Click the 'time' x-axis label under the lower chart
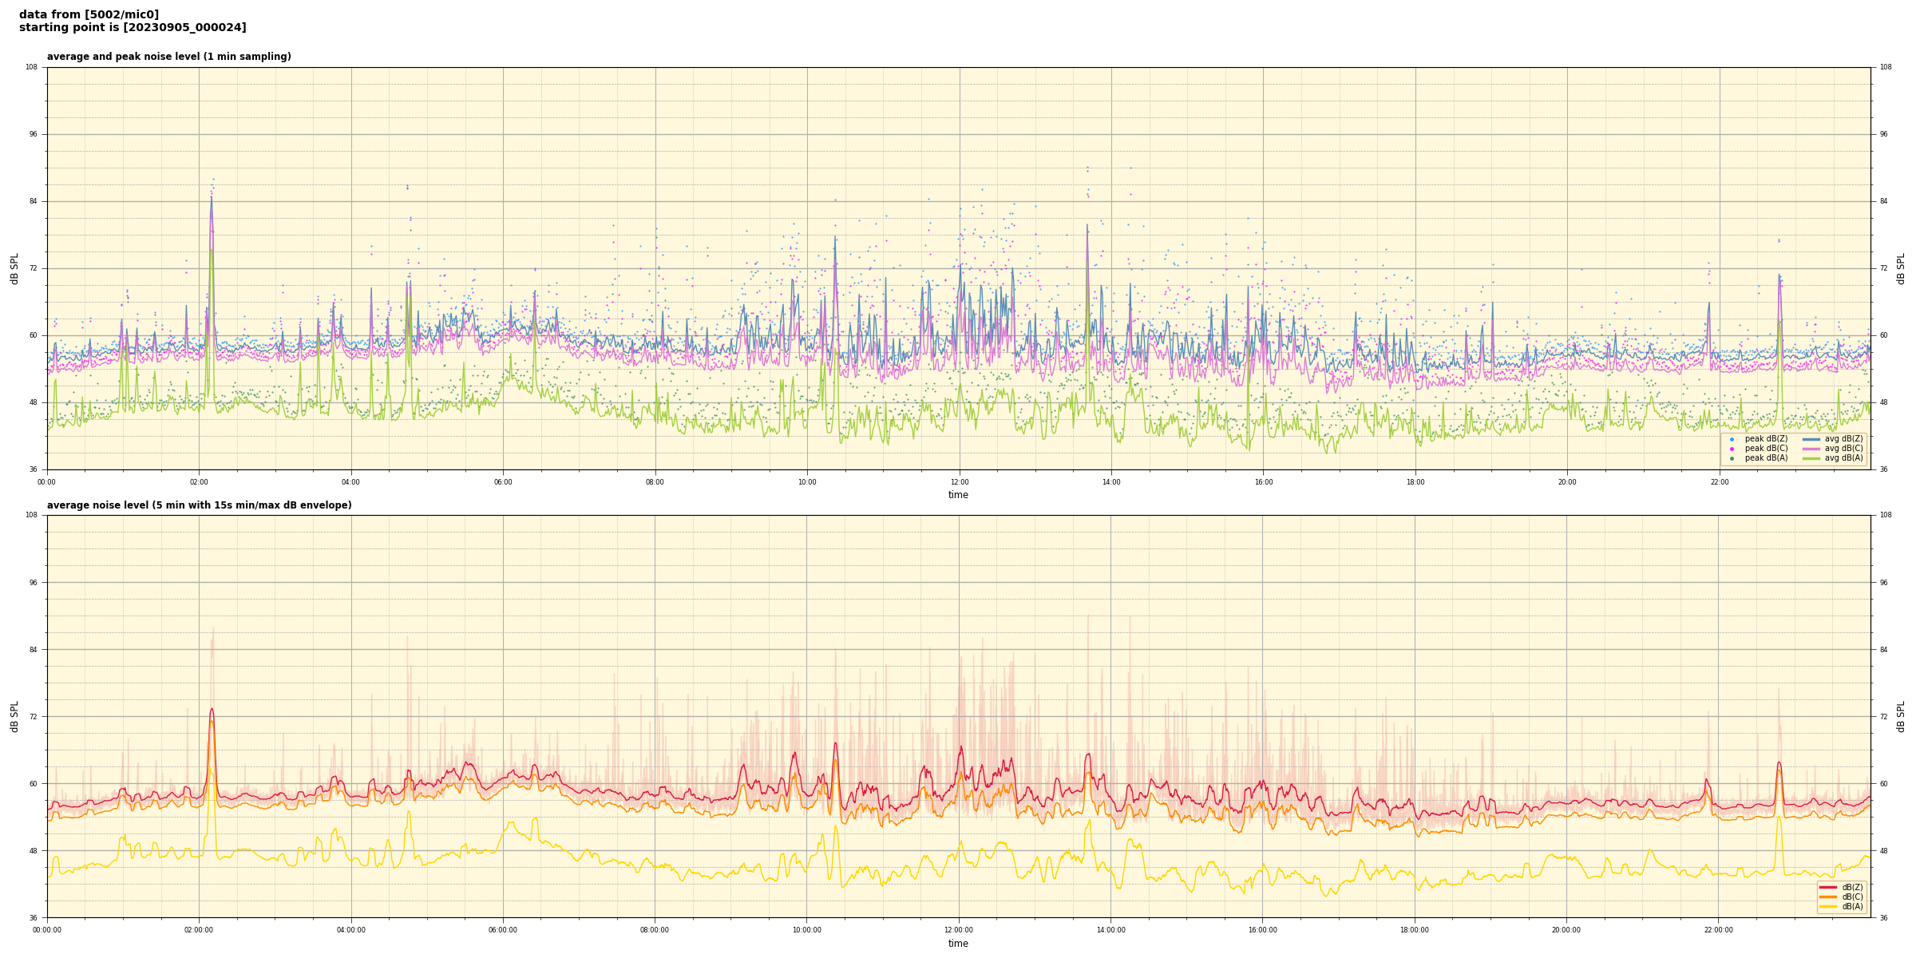 (958, 944)
